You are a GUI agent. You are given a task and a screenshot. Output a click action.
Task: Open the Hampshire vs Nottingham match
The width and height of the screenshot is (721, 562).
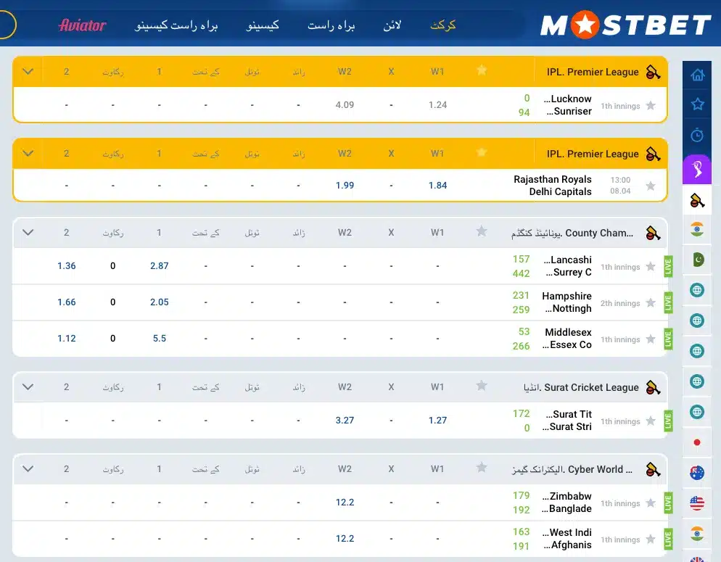[566, 302]
